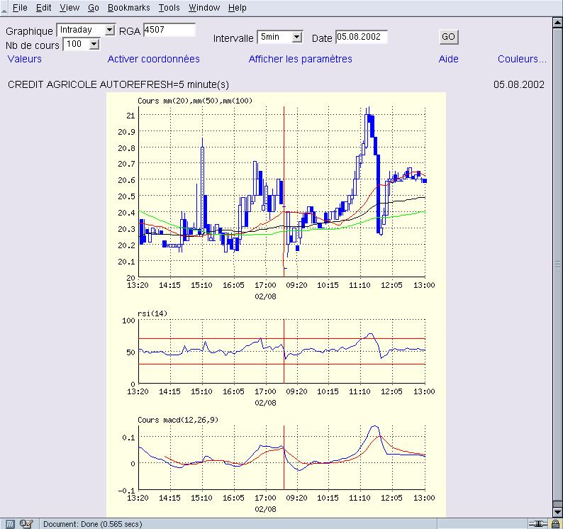Viewport: 563px width, 529px height.
Task: Open the Window menu
Action: [204, 8]
